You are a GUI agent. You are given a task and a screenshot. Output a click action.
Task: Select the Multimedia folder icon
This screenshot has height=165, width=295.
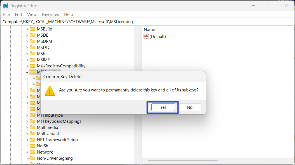coord(33,128)
